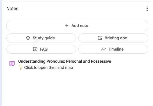Click the FAQ chat bubble icon
Screen dimensions: 153x106
tap(35, 49)
